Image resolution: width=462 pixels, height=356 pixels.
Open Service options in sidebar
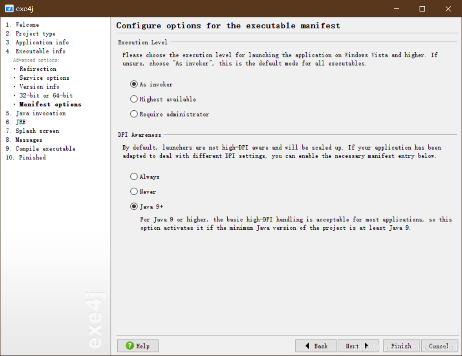pyautogui.click(x=44, y=78)
